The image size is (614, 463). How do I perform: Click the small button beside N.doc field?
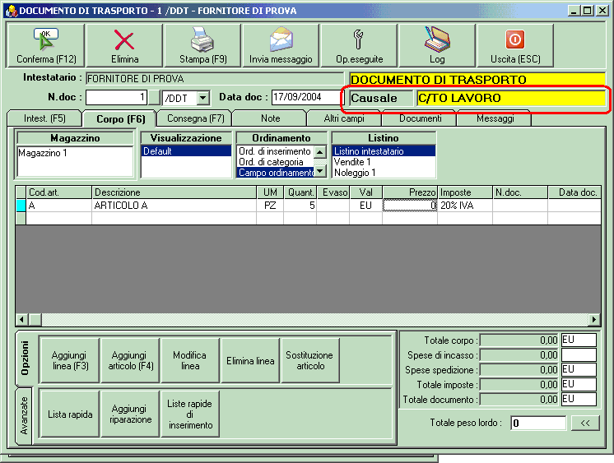(x=153, y=98)
